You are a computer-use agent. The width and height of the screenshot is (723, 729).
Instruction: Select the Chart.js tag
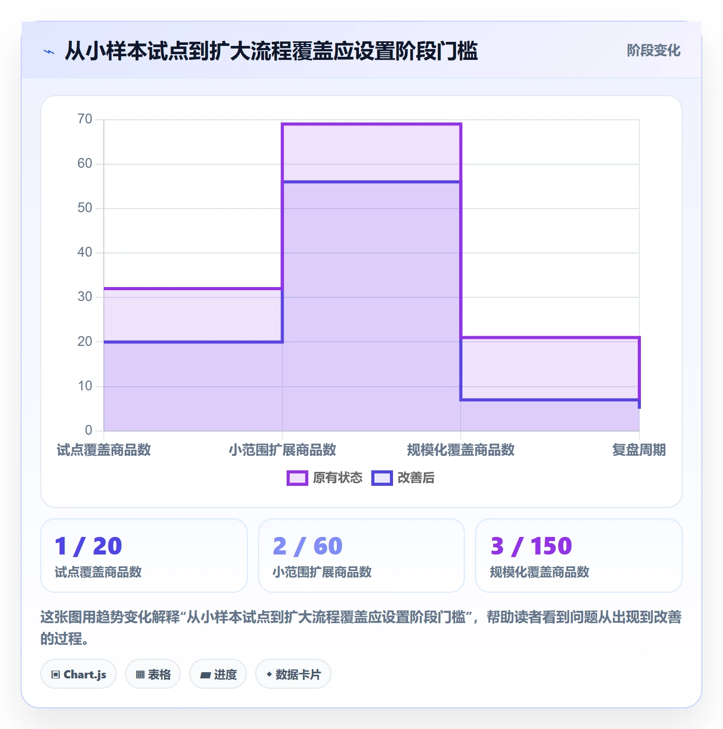coord(78,674)
